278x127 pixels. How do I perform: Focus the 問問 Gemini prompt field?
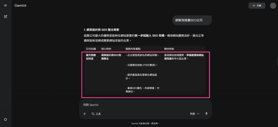click(139, 105)
